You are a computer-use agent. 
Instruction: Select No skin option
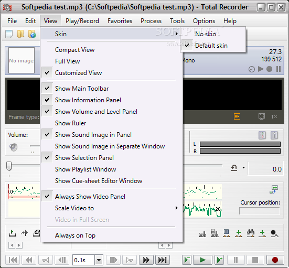coord(213,34)
